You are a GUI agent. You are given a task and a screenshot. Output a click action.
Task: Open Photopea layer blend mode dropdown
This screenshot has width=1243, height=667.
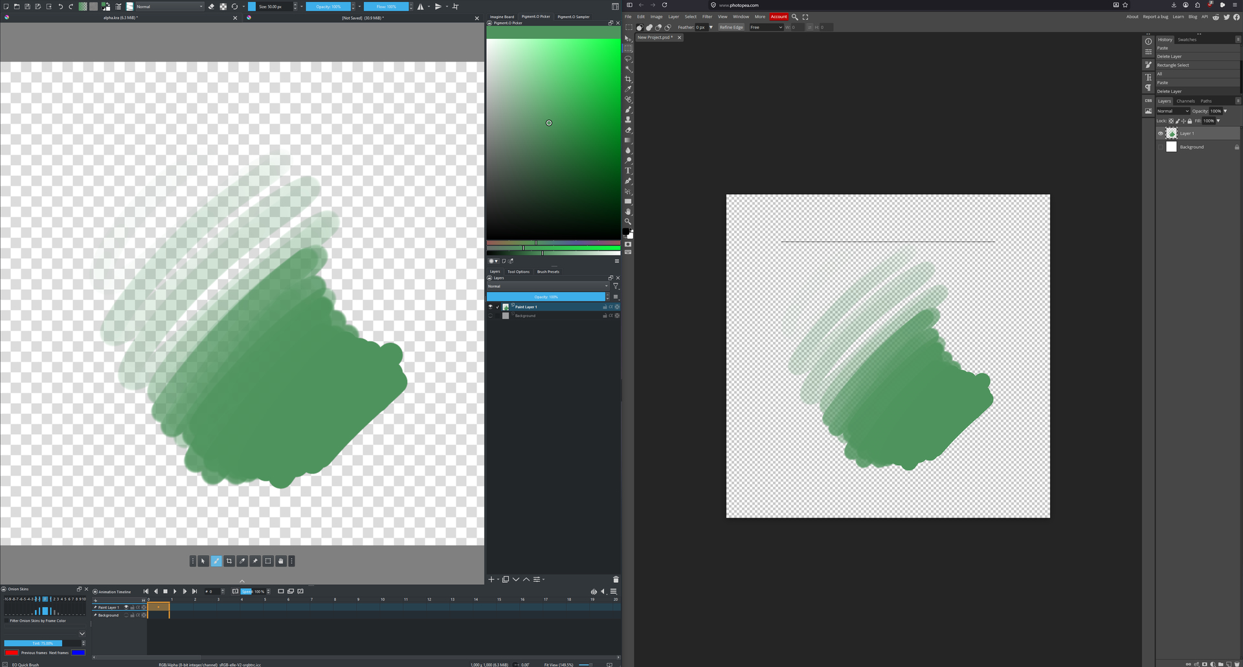click(x=1173, y=111)
